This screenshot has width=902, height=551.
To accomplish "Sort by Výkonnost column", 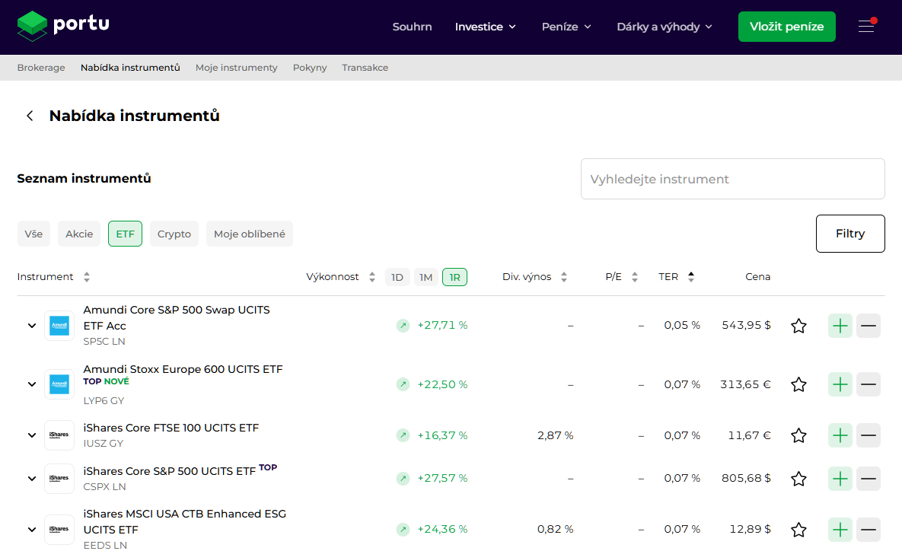I will [340, 277].
